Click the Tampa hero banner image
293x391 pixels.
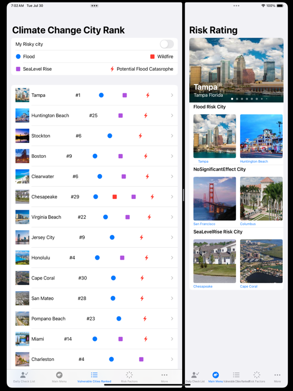pyautogui.click(x=236, y=70)
